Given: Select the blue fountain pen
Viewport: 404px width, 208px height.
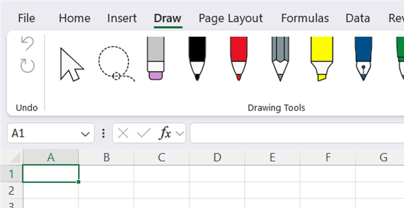Looking at the screenshot, I should coord(363,59).
